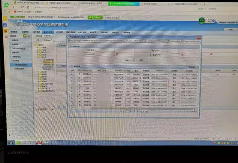Open browser home page icon

click(x=28, y=7)
